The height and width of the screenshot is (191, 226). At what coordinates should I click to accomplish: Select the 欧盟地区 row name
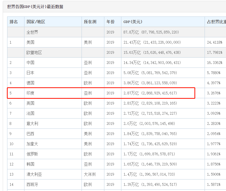coord(34,52)
